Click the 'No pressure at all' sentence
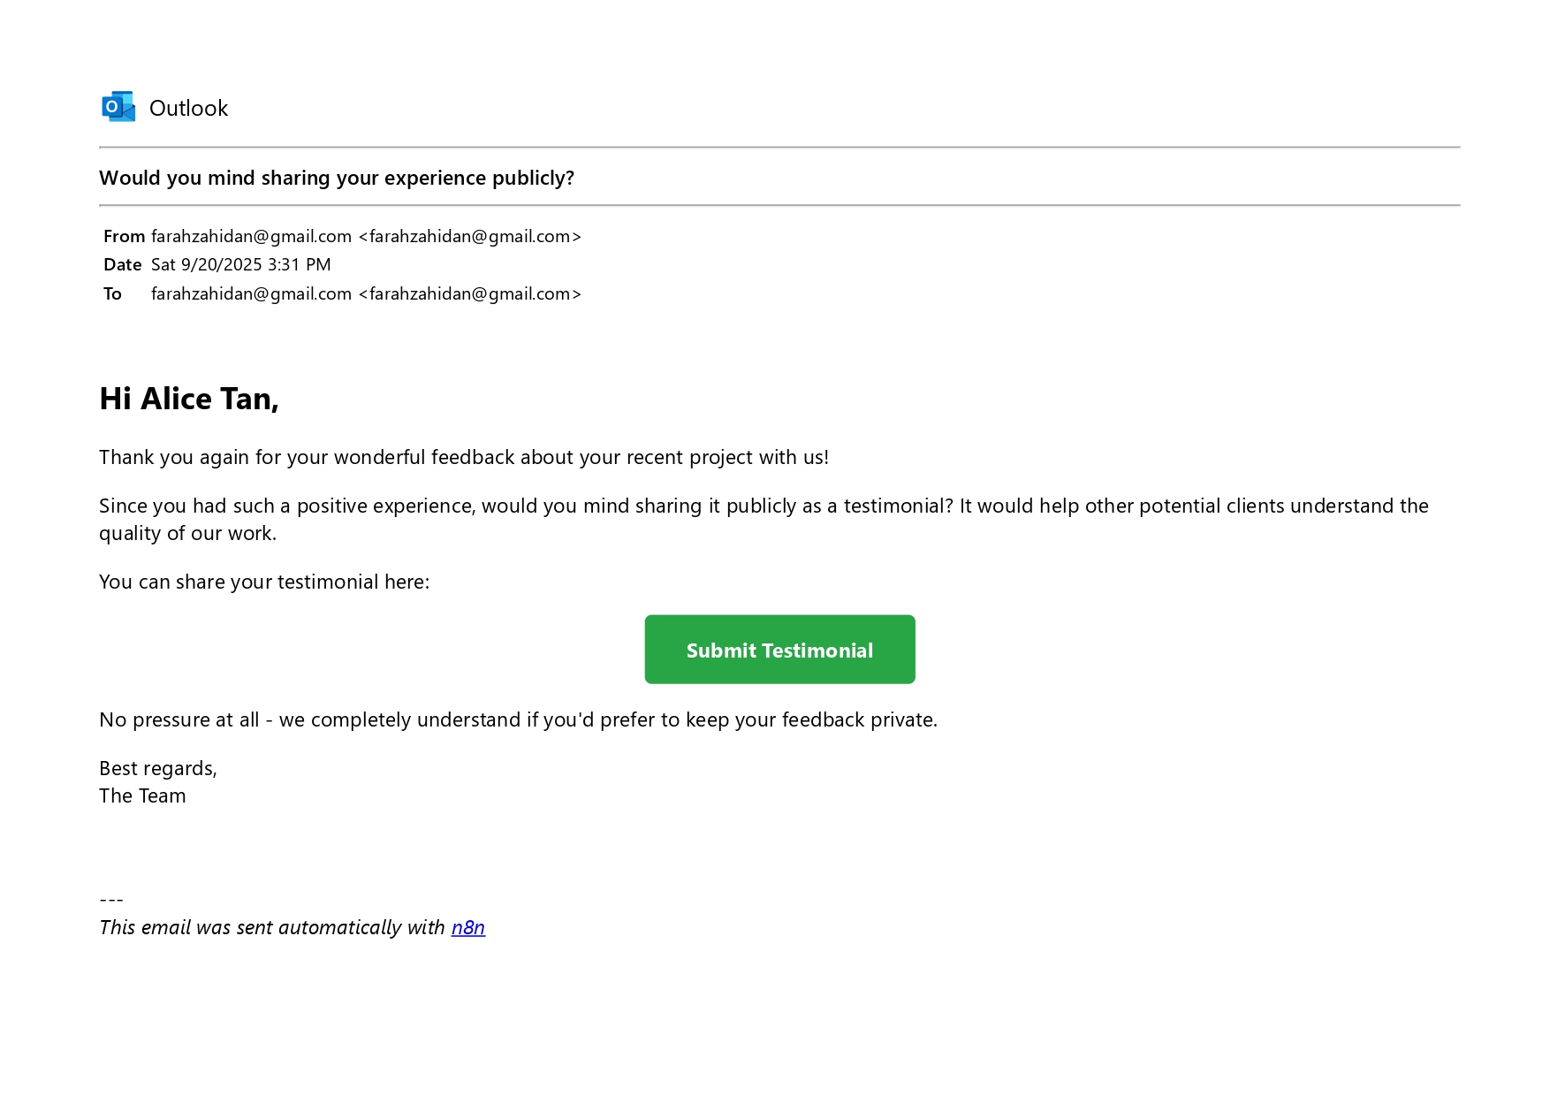1550x1096 pixels. [x=518, y=720]
